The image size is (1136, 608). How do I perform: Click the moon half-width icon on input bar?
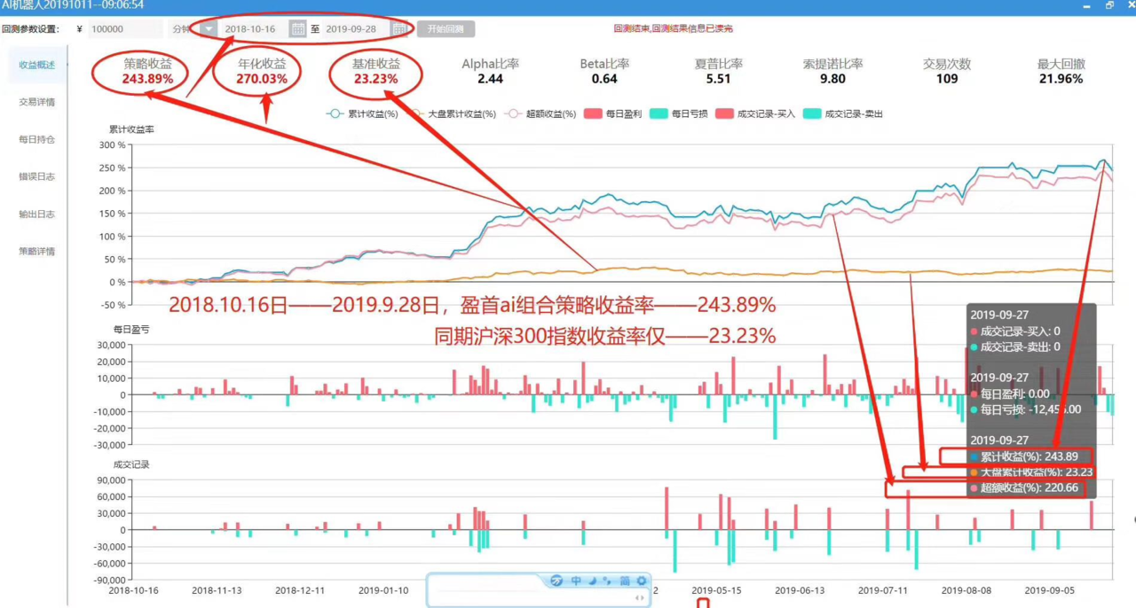point(592,581)
